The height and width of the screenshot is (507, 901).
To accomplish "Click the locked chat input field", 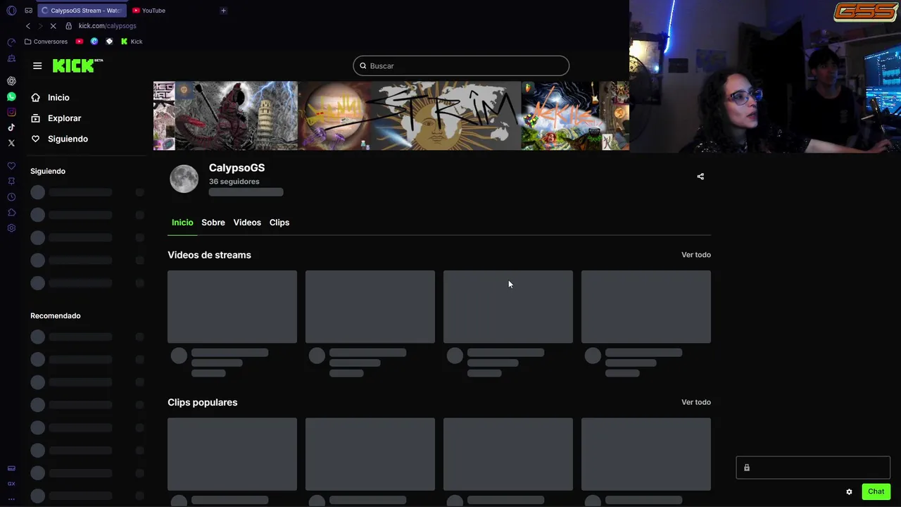I will tap(813, 468).
